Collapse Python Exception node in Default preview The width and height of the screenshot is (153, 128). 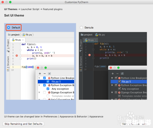39,85
